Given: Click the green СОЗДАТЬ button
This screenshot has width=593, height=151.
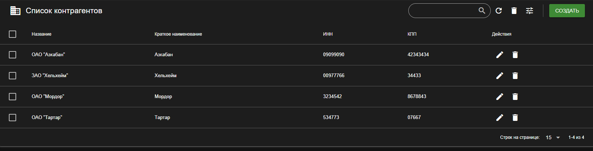Looking at the screenshot, I should pyautogui.click(x=567, y=11).
